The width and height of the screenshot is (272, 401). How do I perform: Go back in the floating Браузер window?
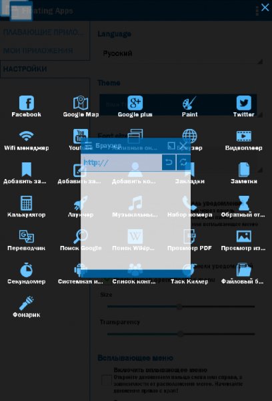(x=169, y=162)
